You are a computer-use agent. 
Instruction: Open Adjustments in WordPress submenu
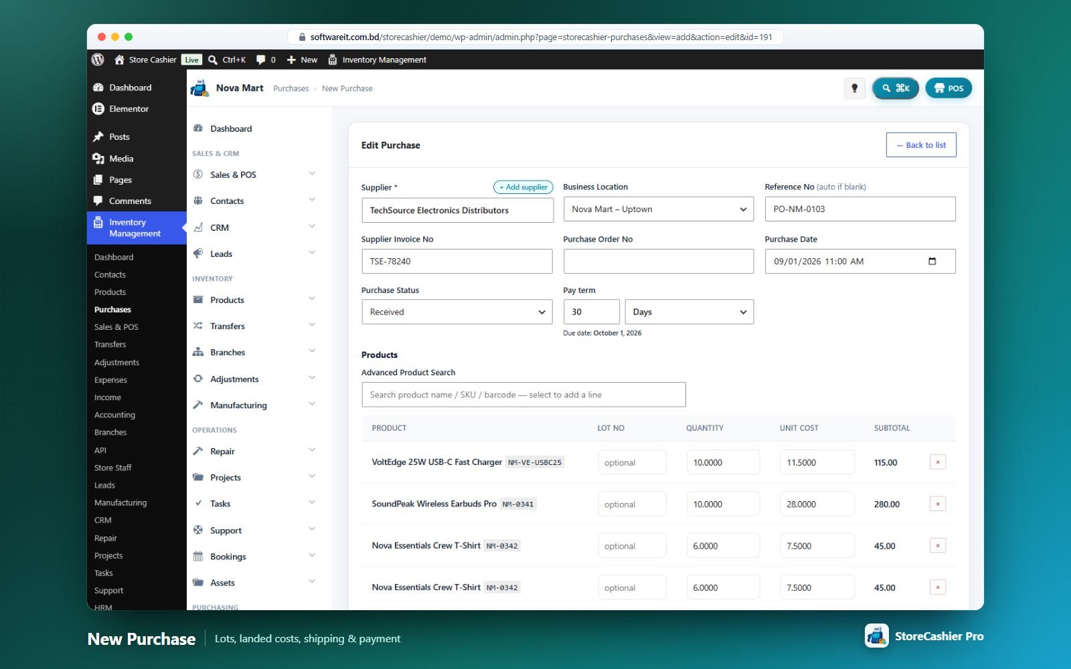116,363
